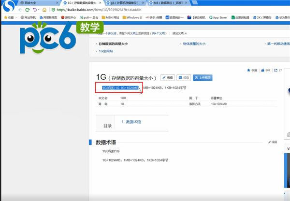Click the 1G=1024MB，1MB=1024KB line at bottom
Viewport: 290px width, 201px height.
[135, 160]
